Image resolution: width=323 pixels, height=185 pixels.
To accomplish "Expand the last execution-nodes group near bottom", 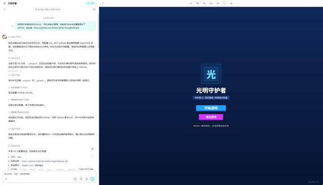I will tap(15, 146).
